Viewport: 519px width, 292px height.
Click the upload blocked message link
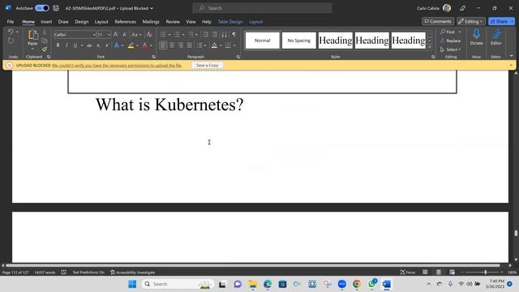pyautogui.click(x=117, y=65)
